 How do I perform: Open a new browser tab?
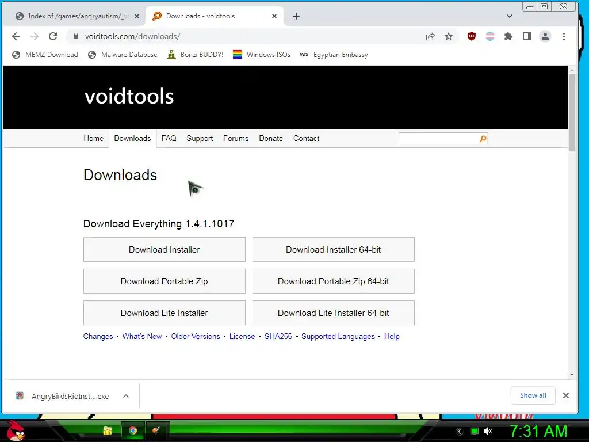(x=296, y=16)
